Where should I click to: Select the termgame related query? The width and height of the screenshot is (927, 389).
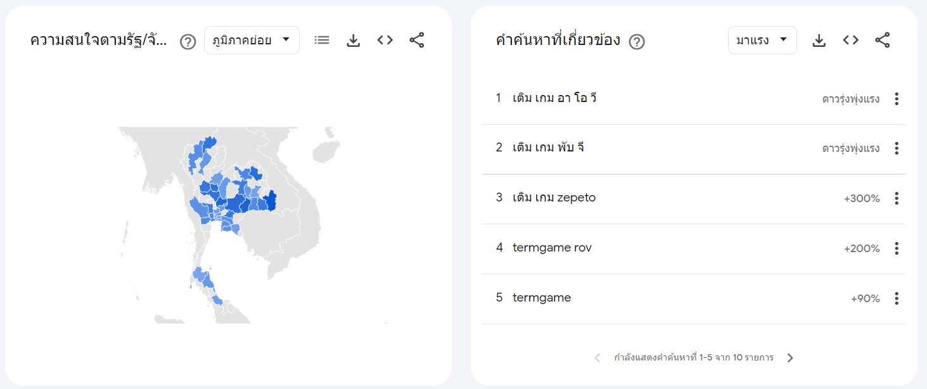pos(541,297)
